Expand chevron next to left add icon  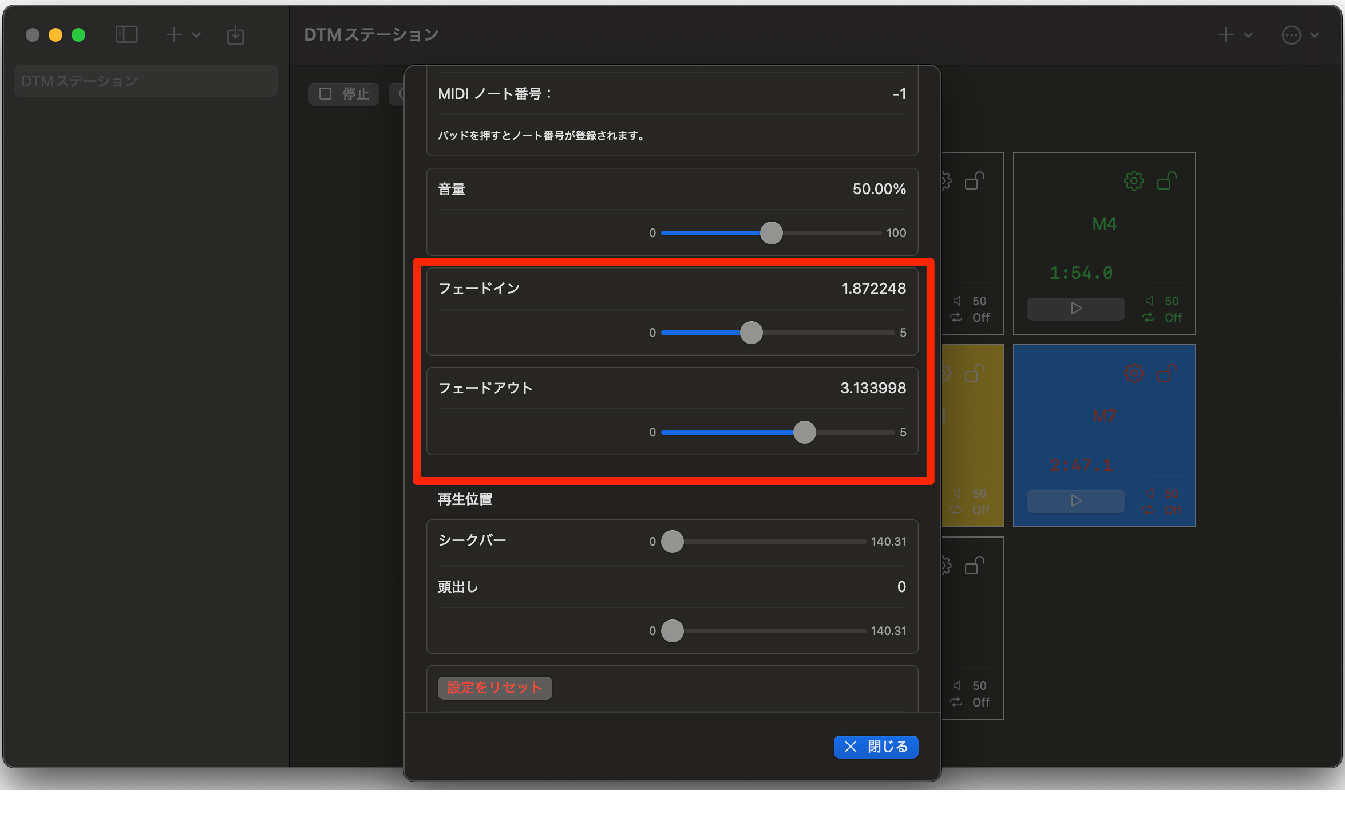pos(196,35)
